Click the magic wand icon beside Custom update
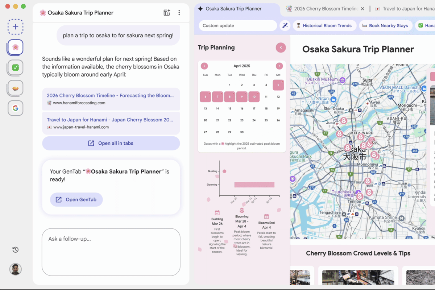The height and width of the screenshot is (290, 435). [x=285, y=25]
